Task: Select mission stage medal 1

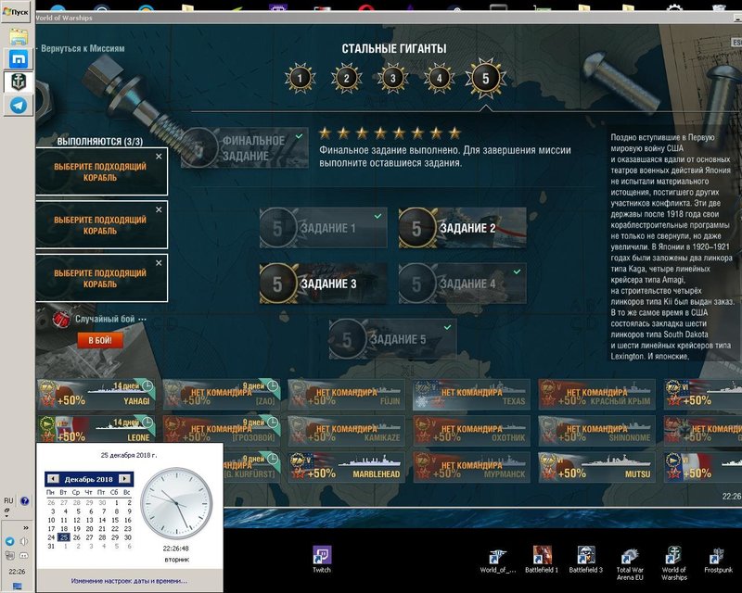Action: (x=300, y=78)
